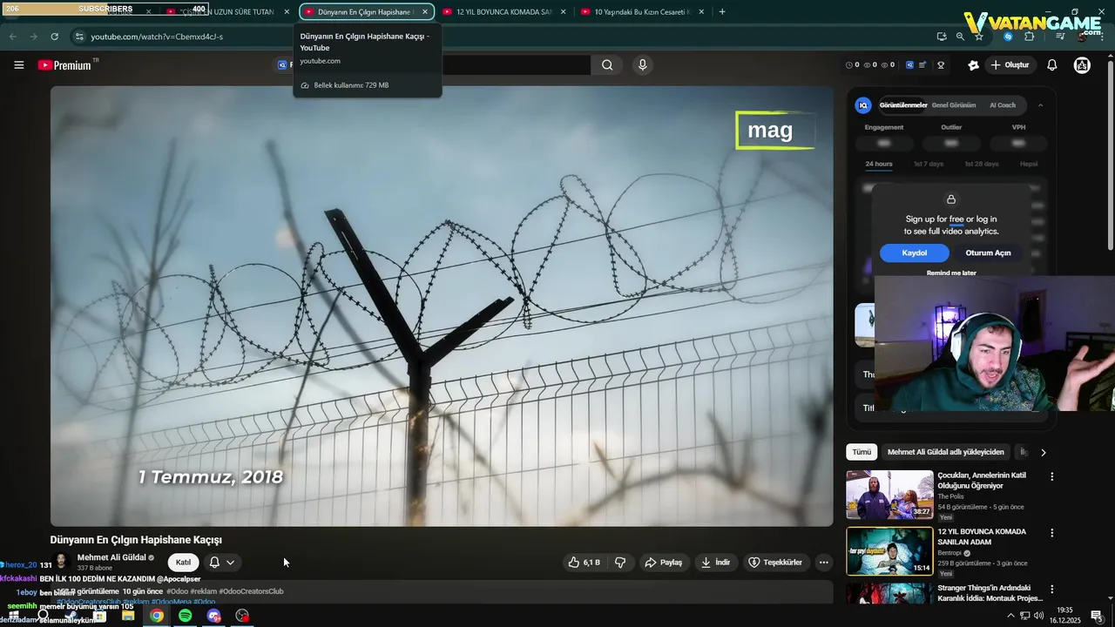Click the İndir download button
This screenshot has width=1115, height=627.
coord(716,563)
